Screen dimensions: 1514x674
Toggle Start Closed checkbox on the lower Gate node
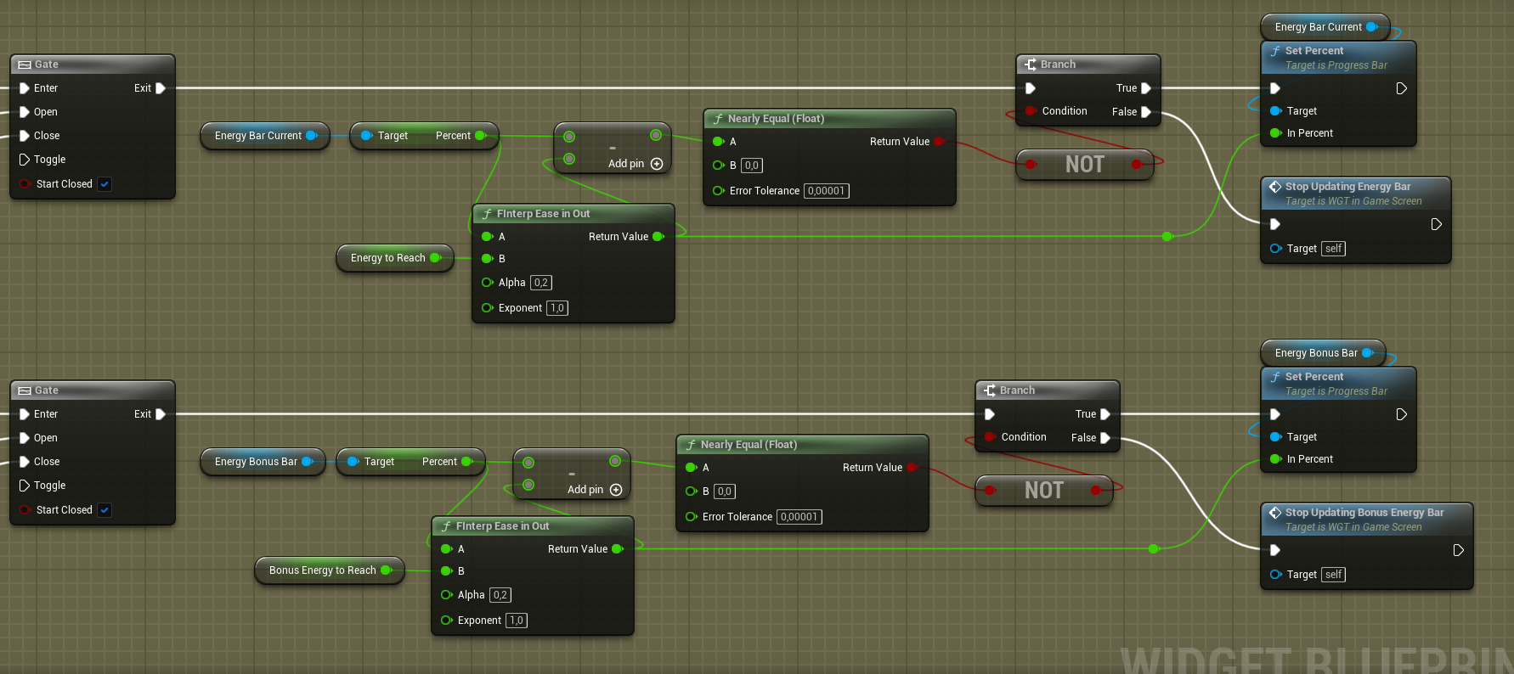pyautogui.click(x=105, y=510)
